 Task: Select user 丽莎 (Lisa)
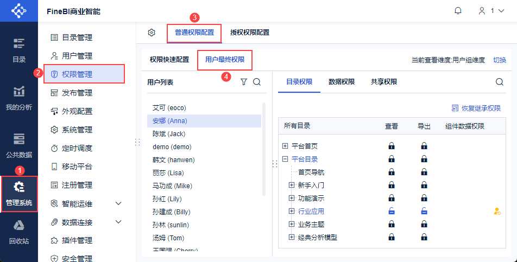[x=204, y=173]
